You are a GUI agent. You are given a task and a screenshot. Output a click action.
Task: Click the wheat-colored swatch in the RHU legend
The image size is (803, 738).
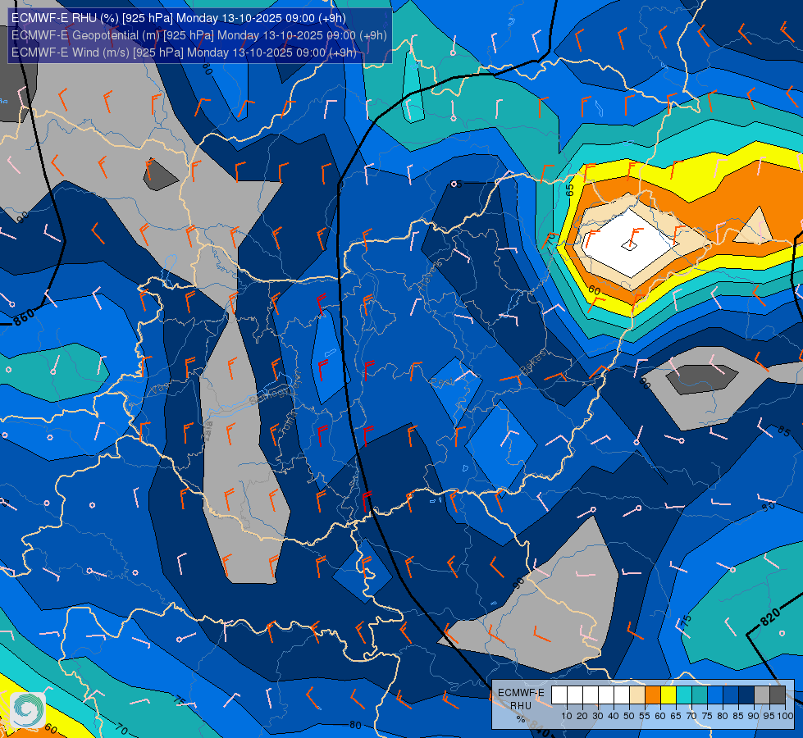pos(637,695)
